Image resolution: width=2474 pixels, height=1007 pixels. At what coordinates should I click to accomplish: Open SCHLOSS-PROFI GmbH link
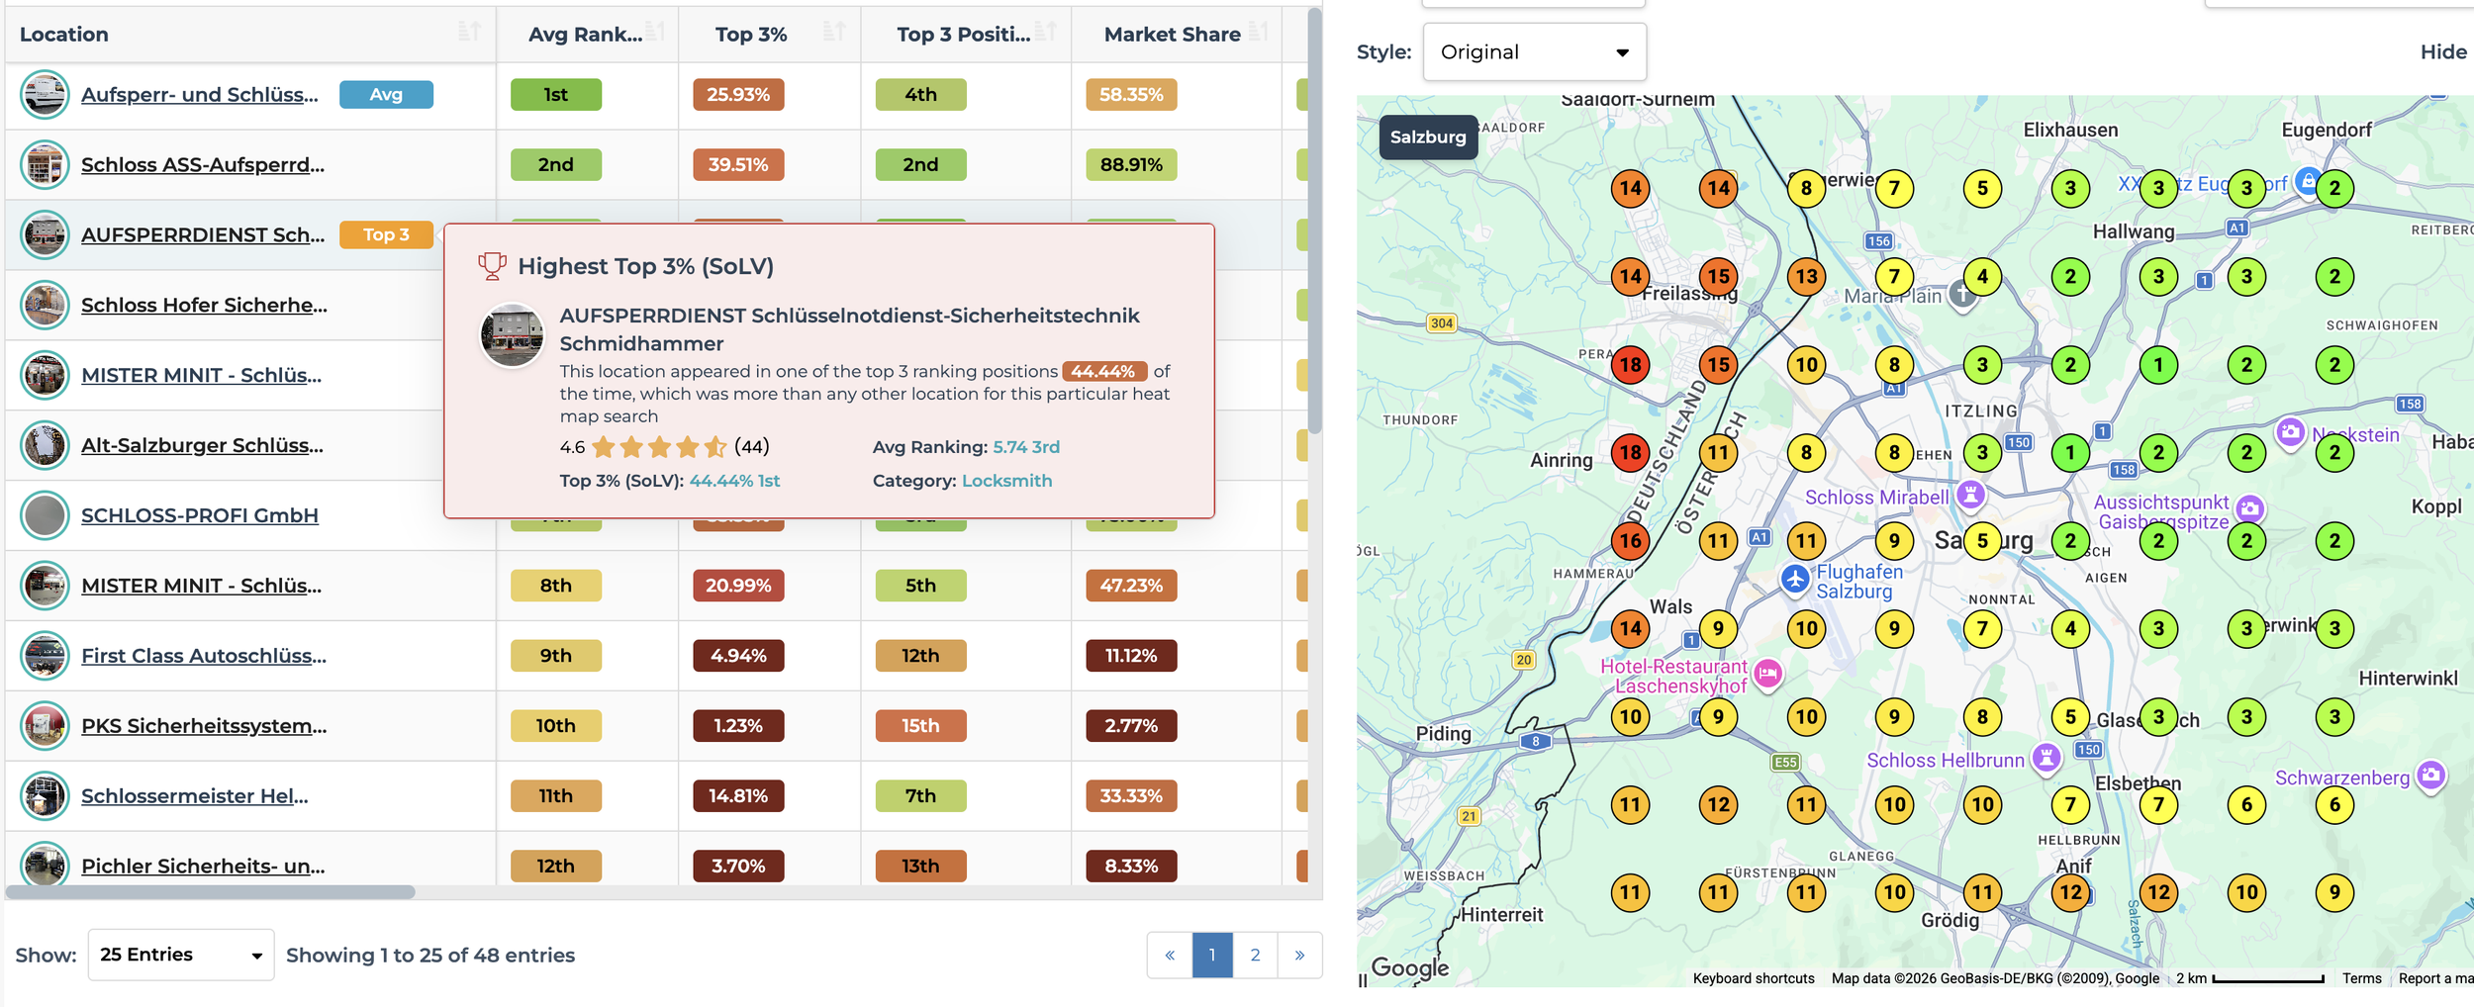tap(200, 515)
